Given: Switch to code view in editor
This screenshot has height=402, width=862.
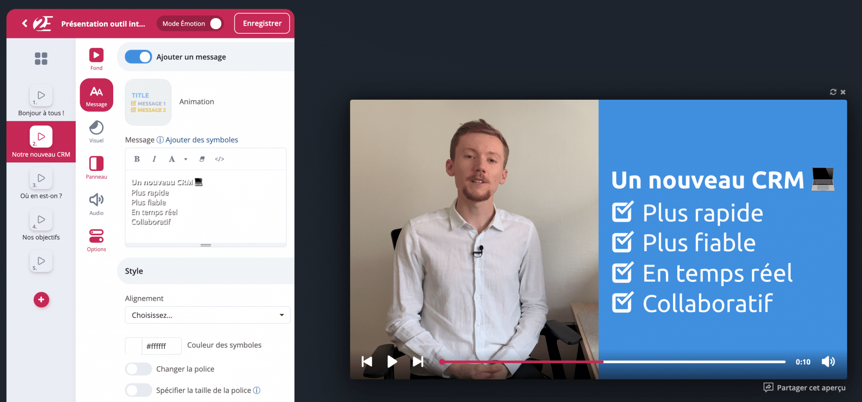Looking at the screenshot, I should 220,159.
